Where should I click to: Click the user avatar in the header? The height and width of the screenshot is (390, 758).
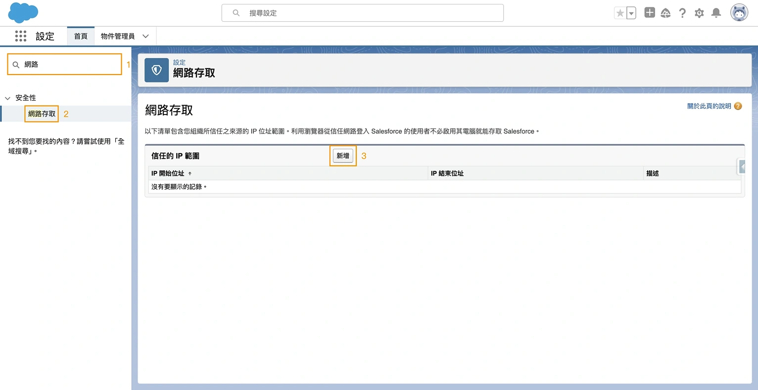coord(739,12)
